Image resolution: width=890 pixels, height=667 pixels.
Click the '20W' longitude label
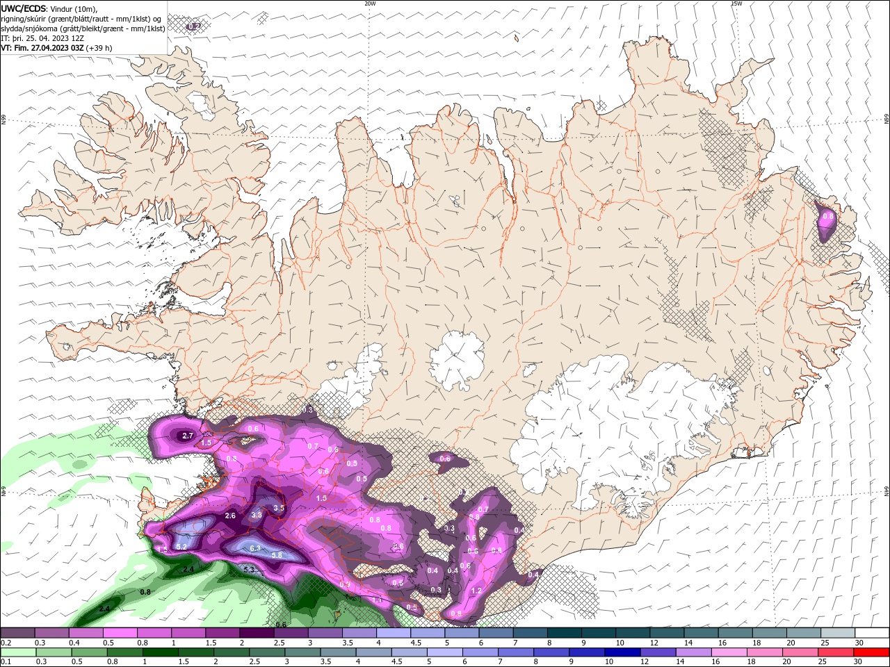(x=370, y=3)
